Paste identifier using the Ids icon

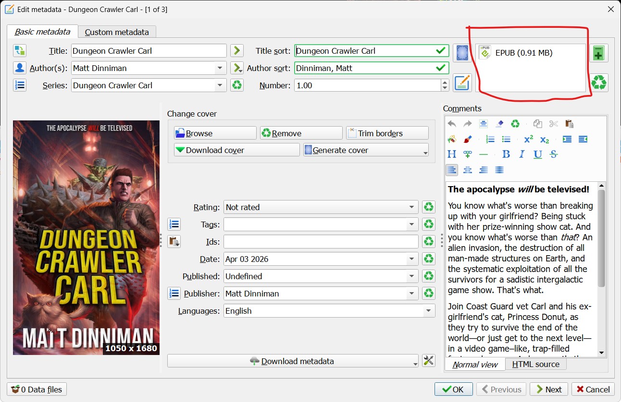tap(174, 241)
